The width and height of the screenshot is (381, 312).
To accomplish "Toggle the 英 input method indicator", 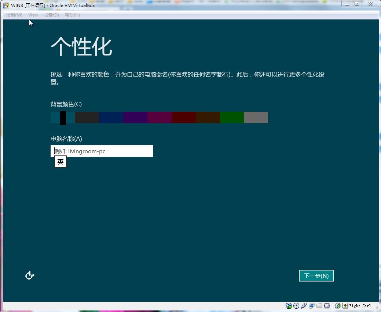I will click(x=61, y=162).
